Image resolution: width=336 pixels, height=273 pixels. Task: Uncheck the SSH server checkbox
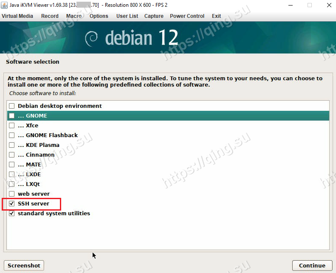coord(12,204)
